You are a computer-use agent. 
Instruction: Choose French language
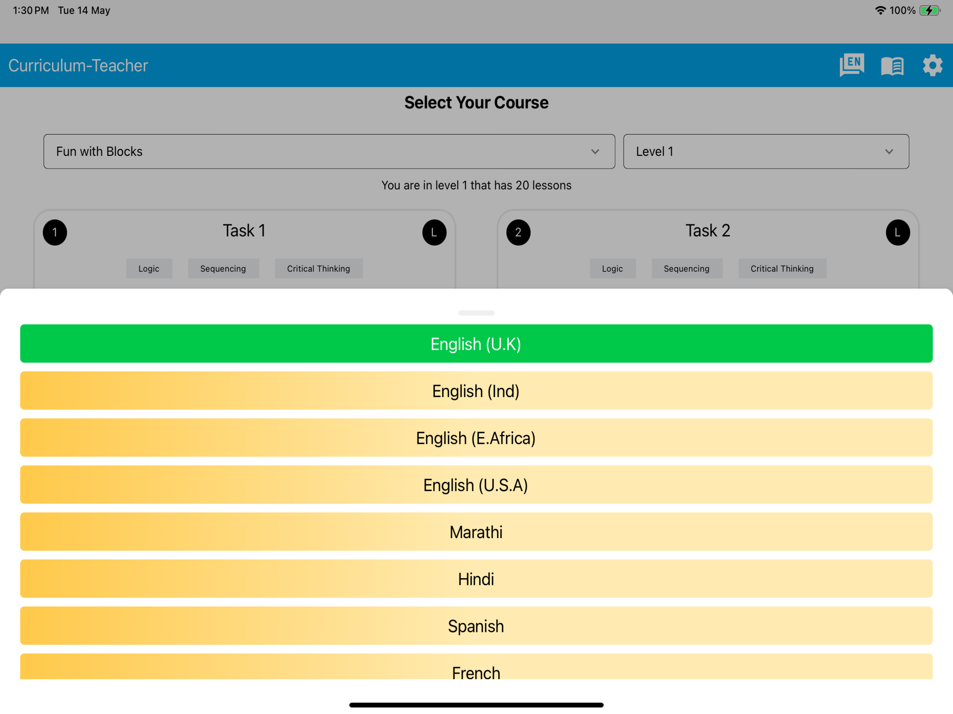coord(476,667)
